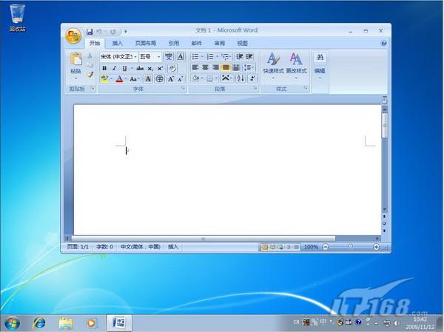Click the character shading A icon

[148, 79]
